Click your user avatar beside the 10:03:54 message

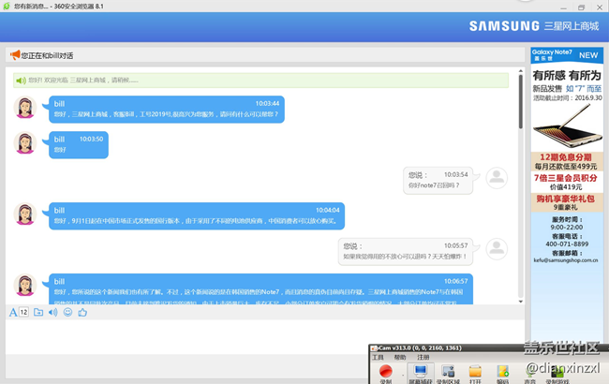tap(497, 178)
